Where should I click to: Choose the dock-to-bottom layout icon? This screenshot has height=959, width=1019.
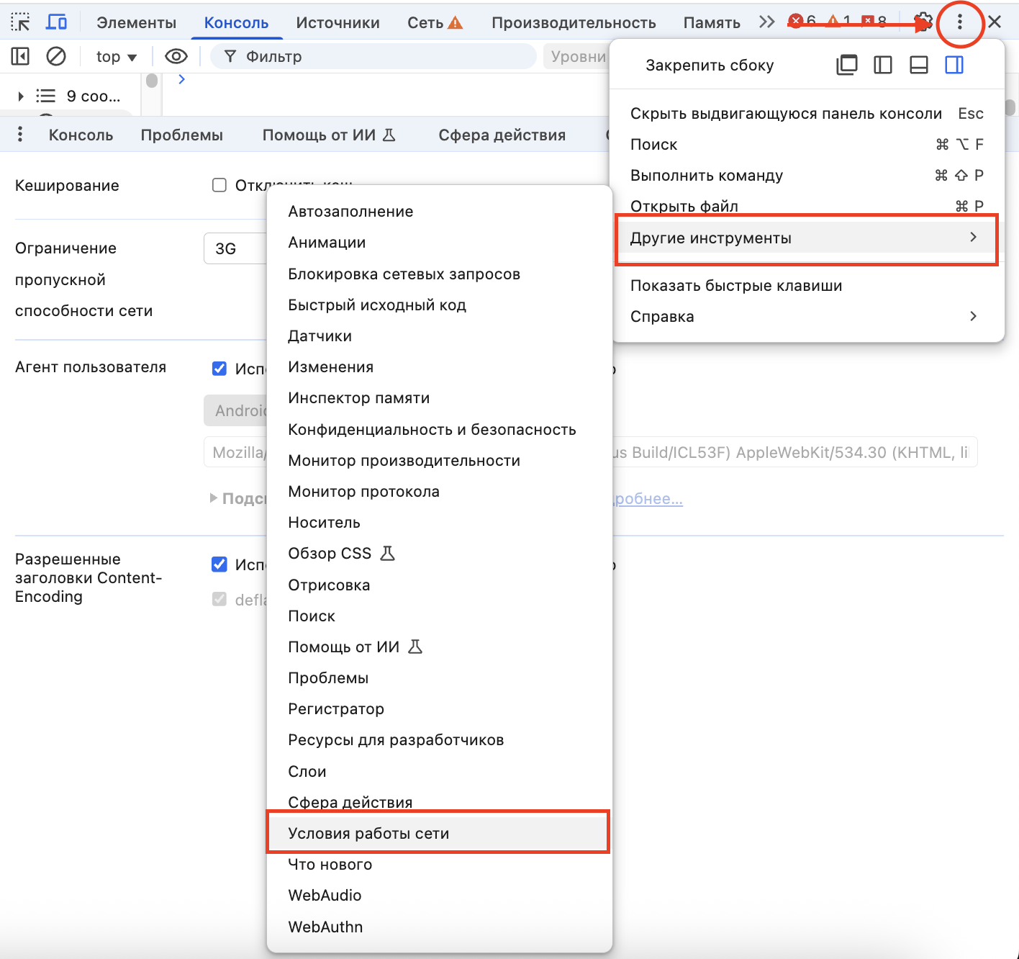(x=918, y=65)
